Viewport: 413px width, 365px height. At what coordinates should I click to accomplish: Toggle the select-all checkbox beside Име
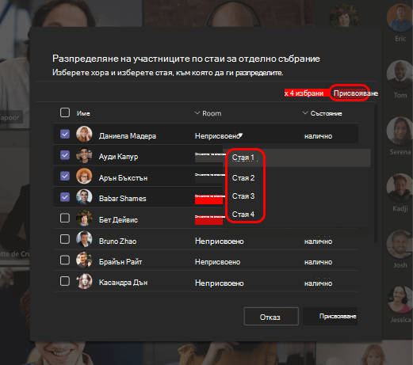65,112
